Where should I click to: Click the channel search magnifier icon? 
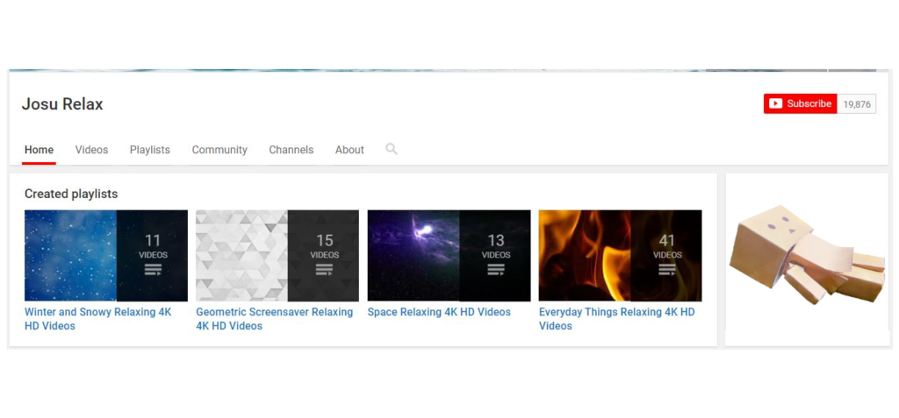[x=392, y=150]
